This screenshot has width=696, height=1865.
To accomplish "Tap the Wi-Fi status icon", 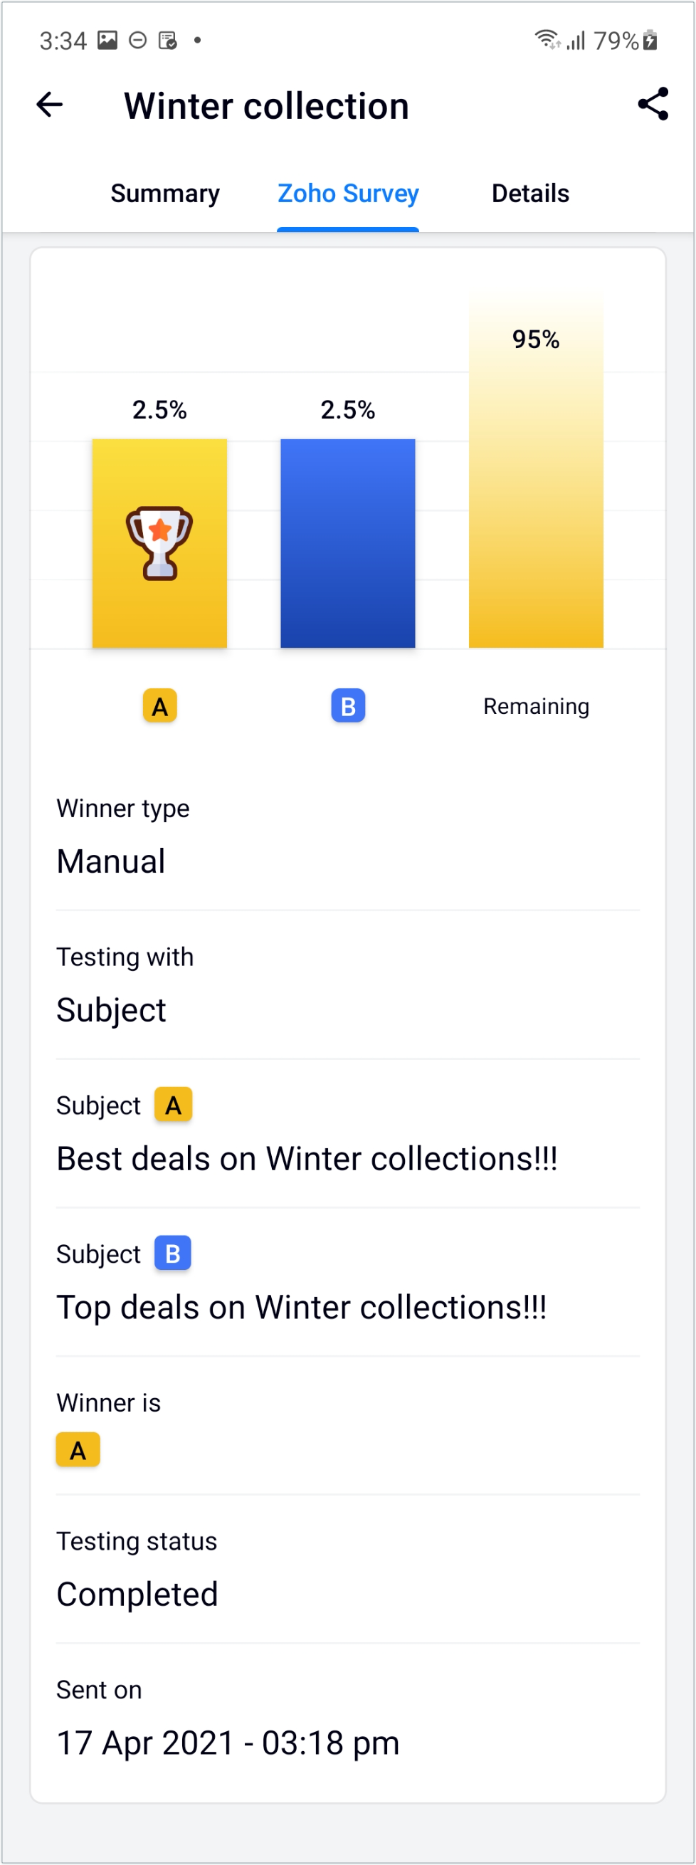I will pos(548,39).
